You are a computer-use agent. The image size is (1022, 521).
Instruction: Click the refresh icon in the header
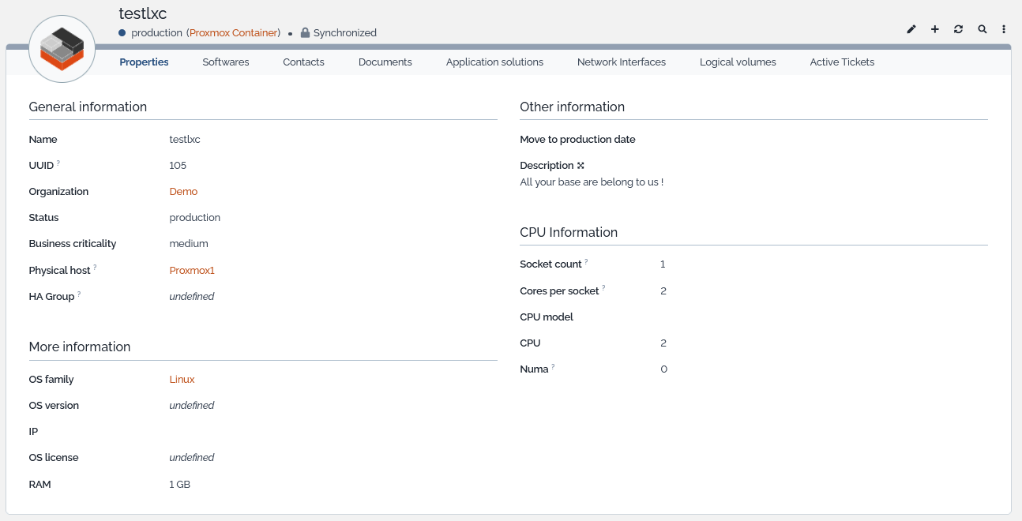[x=958, y=29]
